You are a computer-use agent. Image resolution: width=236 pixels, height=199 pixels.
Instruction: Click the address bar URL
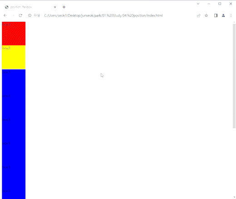[103, 15]
